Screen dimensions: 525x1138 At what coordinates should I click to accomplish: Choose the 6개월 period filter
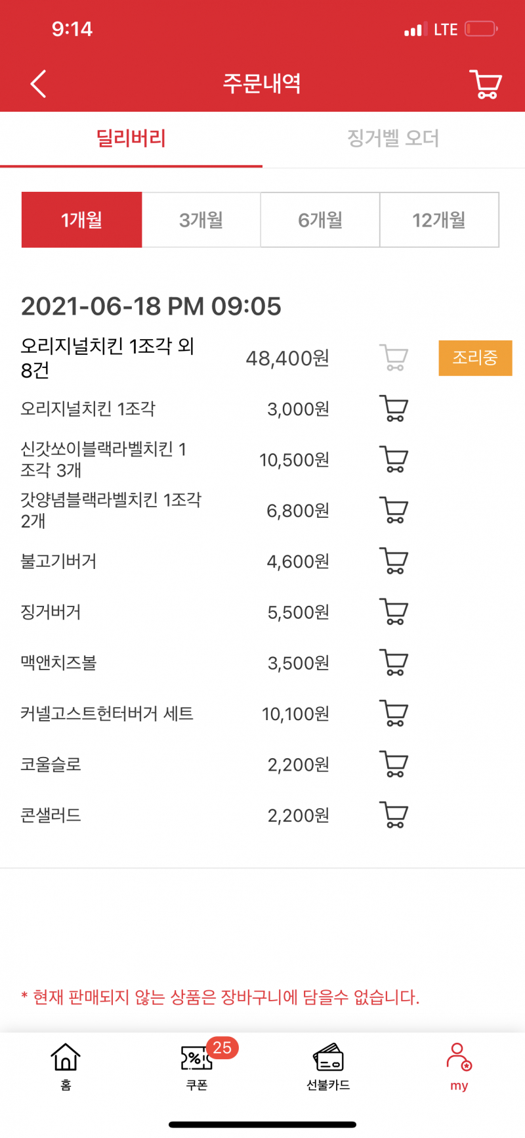click(x=320, y=220)
